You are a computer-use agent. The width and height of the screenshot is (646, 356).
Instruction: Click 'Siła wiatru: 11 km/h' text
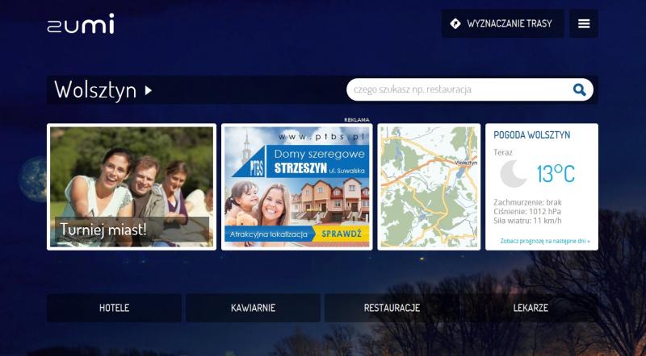[x=527, y=221]
